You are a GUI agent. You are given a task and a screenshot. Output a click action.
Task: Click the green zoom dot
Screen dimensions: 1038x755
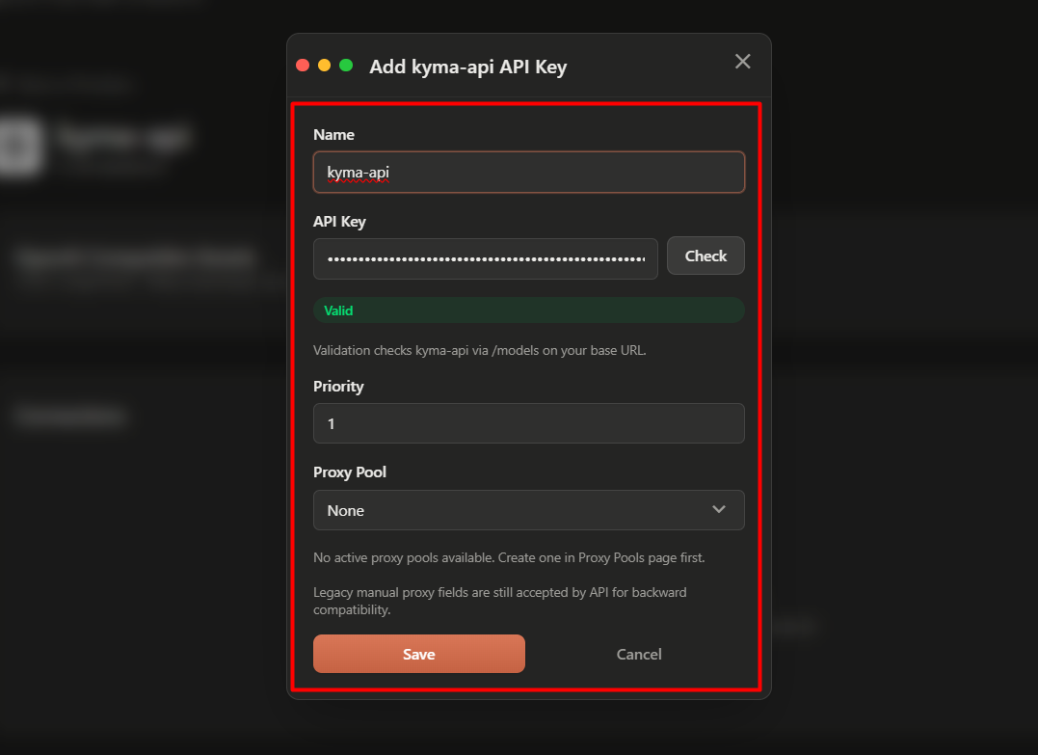click(x=346, y=65)
